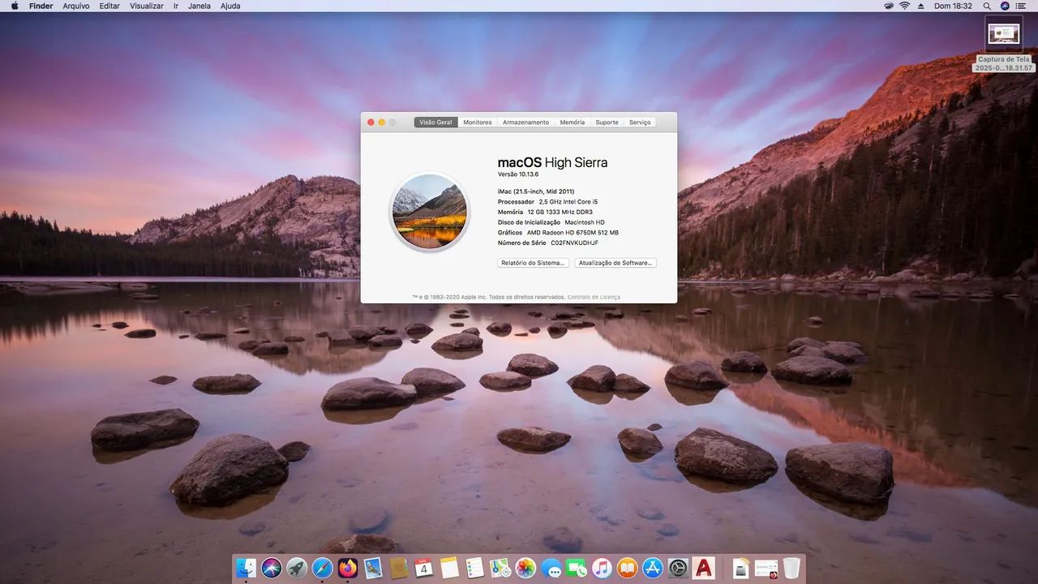Click the 2,5 GHz Intel Core i5 text

[568, 201]
